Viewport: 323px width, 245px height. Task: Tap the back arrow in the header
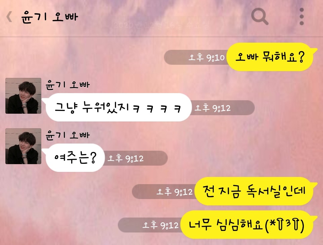(x=9, y=17)
